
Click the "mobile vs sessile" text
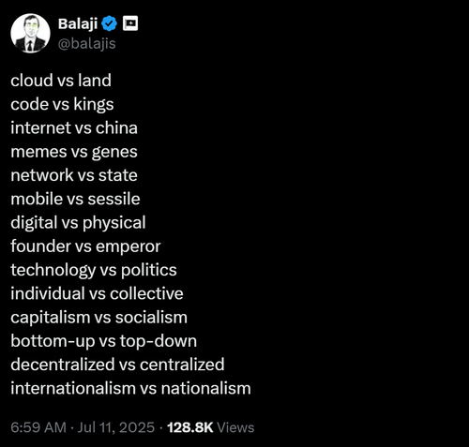pos(75,199)
